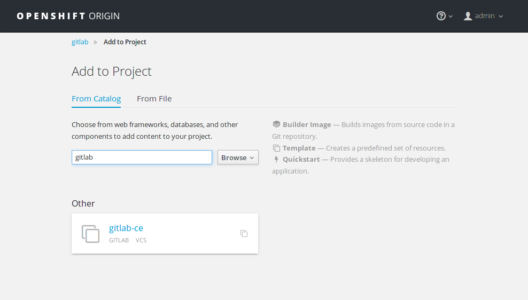Click the small template icon on gitlab-ce card
528x300 pixels.
coord(244,233)
